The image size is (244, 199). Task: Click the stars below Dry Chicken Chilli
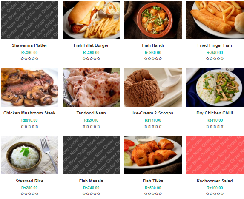215,126
